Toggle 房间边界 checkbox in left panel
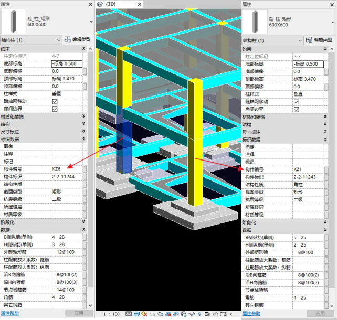Screen dimensions: 337x320 point(55,109)
